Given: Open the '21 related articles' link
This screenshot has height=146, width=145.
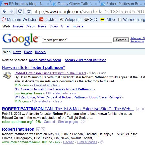Looking at the screenshot, I should [x=46, y=85].
